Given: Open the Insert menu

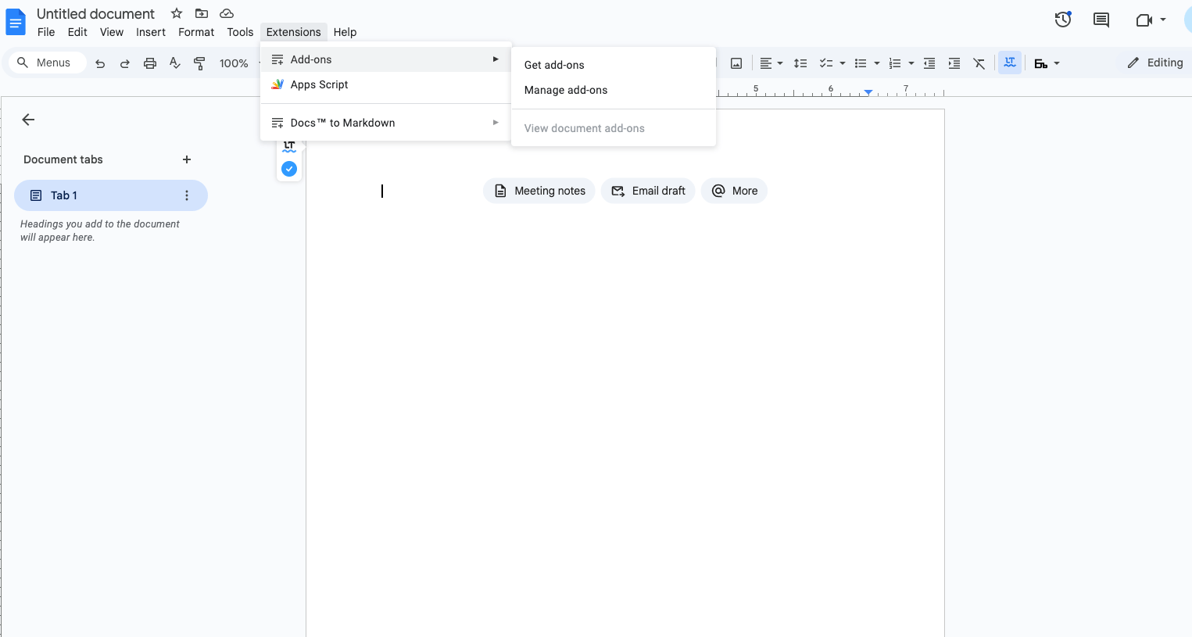Looking at the screenshot, I should coord(151,32).
